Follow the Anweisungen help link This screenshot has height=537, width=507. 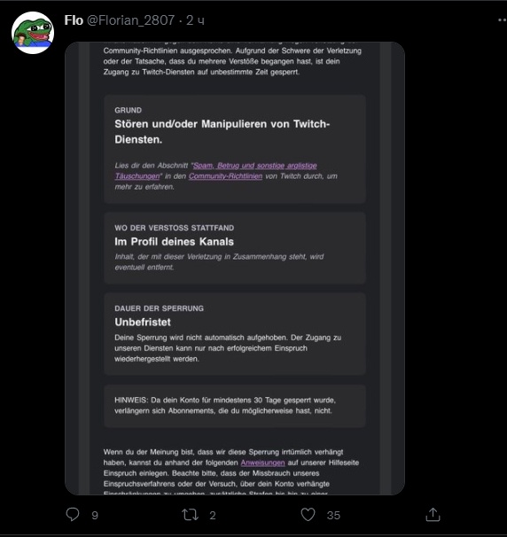click(x=262, y=463)
